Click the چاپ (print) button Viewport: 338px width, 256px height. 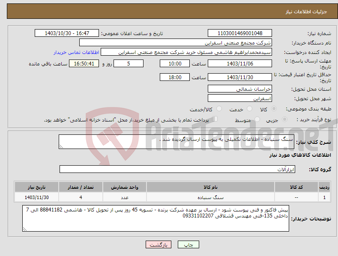[188, 244]
